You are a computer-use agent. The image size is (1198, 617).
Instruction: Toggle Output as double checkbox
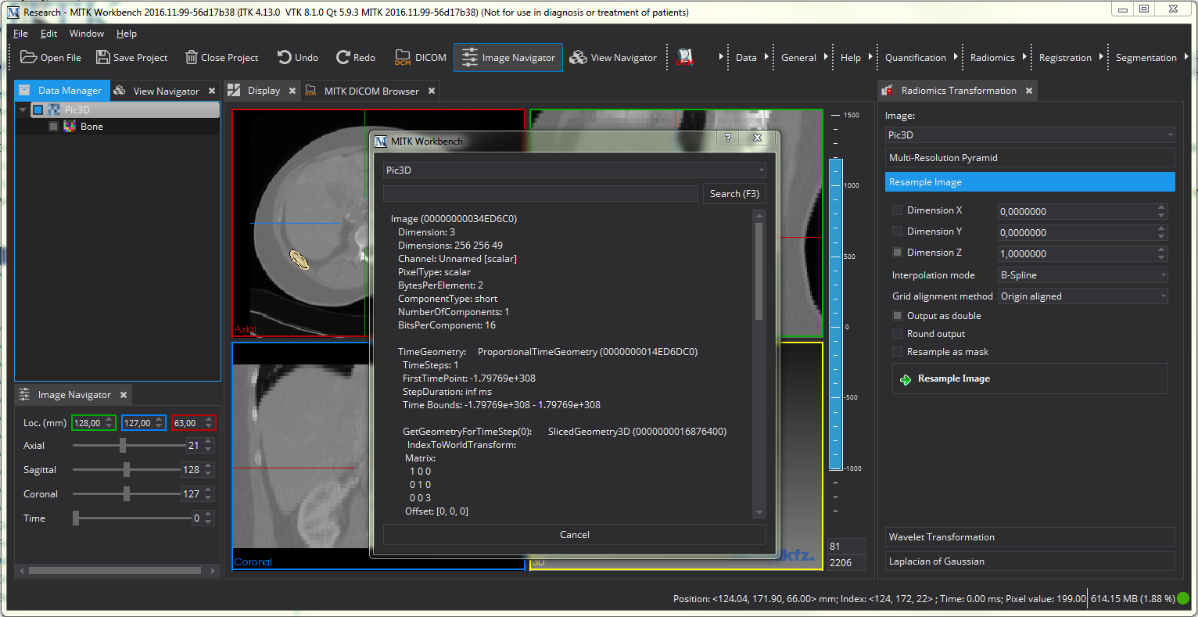point(898,316)
